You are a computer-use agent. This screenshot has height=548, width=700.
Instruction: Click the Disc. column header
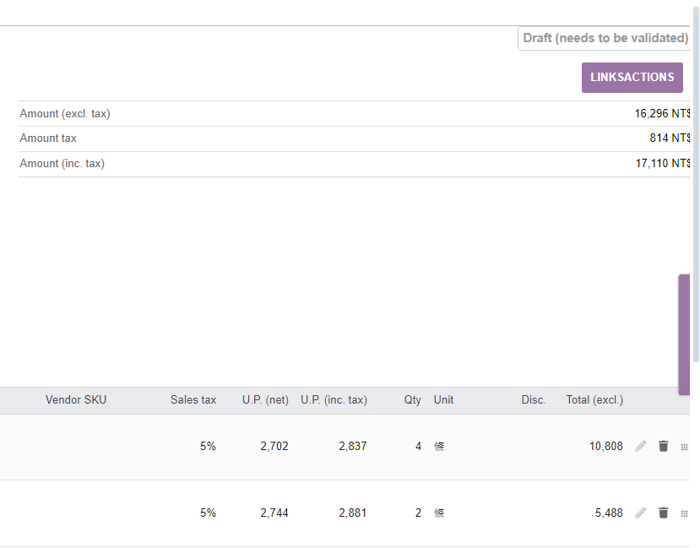click(534, 400)
